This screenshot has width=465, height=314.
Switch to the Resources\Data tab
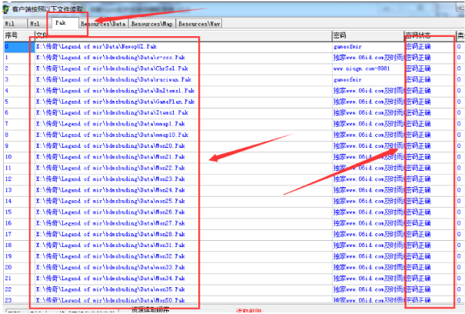[104, 24]
